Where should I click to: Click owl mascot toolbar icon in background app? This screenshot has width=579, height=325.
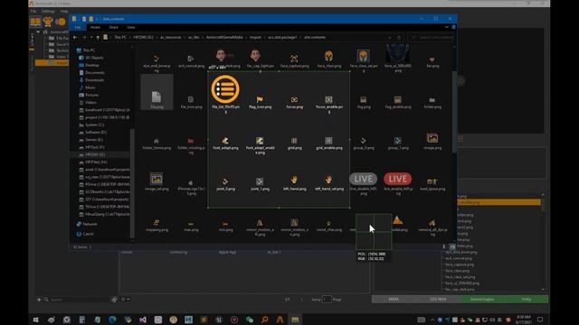tap(48, 22)
